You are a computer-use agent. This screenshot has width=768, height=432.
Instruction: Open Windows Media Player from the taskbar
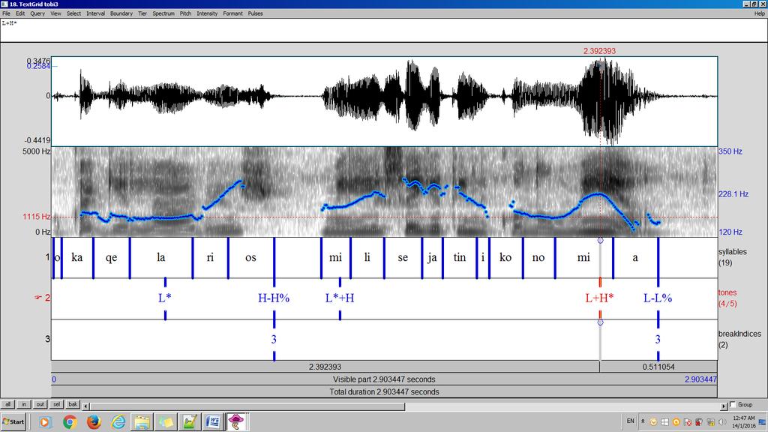(x=44, y=421)
